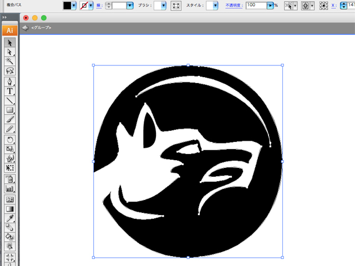Select the Paintbrush tool
This screenshot has width=355, height=266.
pyautogui.click(x=9, y=120)
